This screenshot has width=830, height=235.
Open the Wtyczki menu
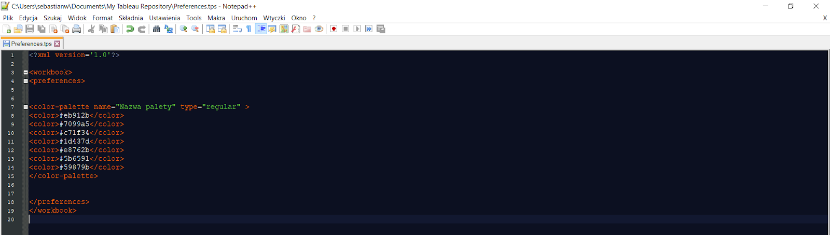[274, 18]
